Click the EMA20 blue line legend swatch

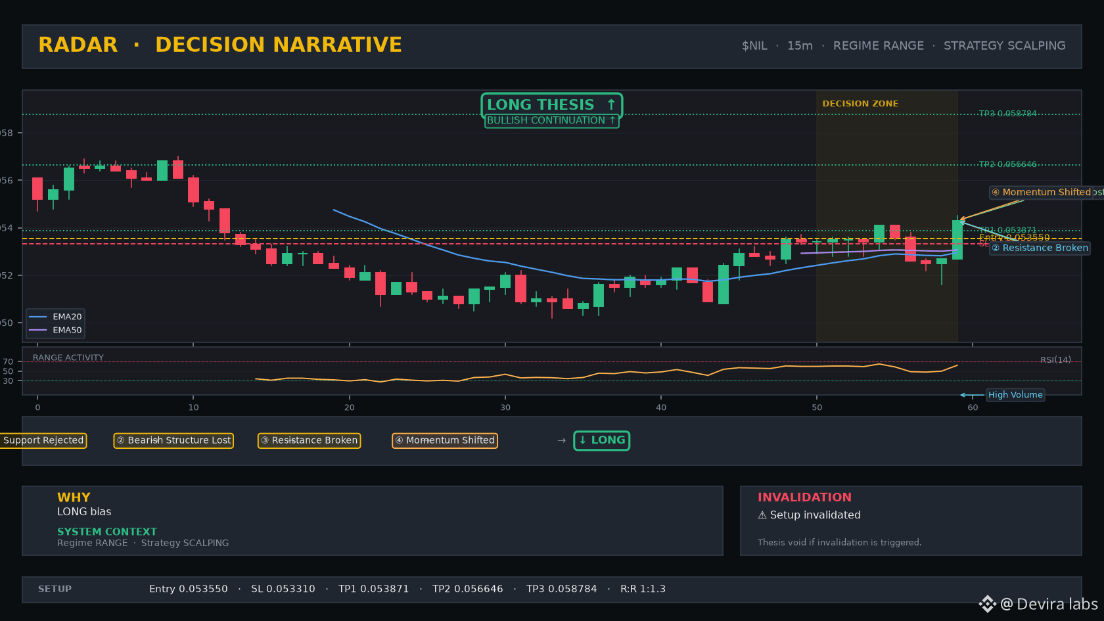pyautogui.click(x=38, y=317)
